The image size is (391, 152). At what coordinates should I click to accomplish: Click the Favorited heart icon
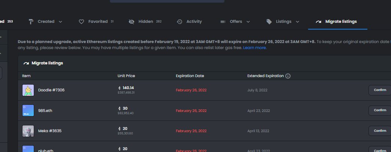(x=81, y=22)
